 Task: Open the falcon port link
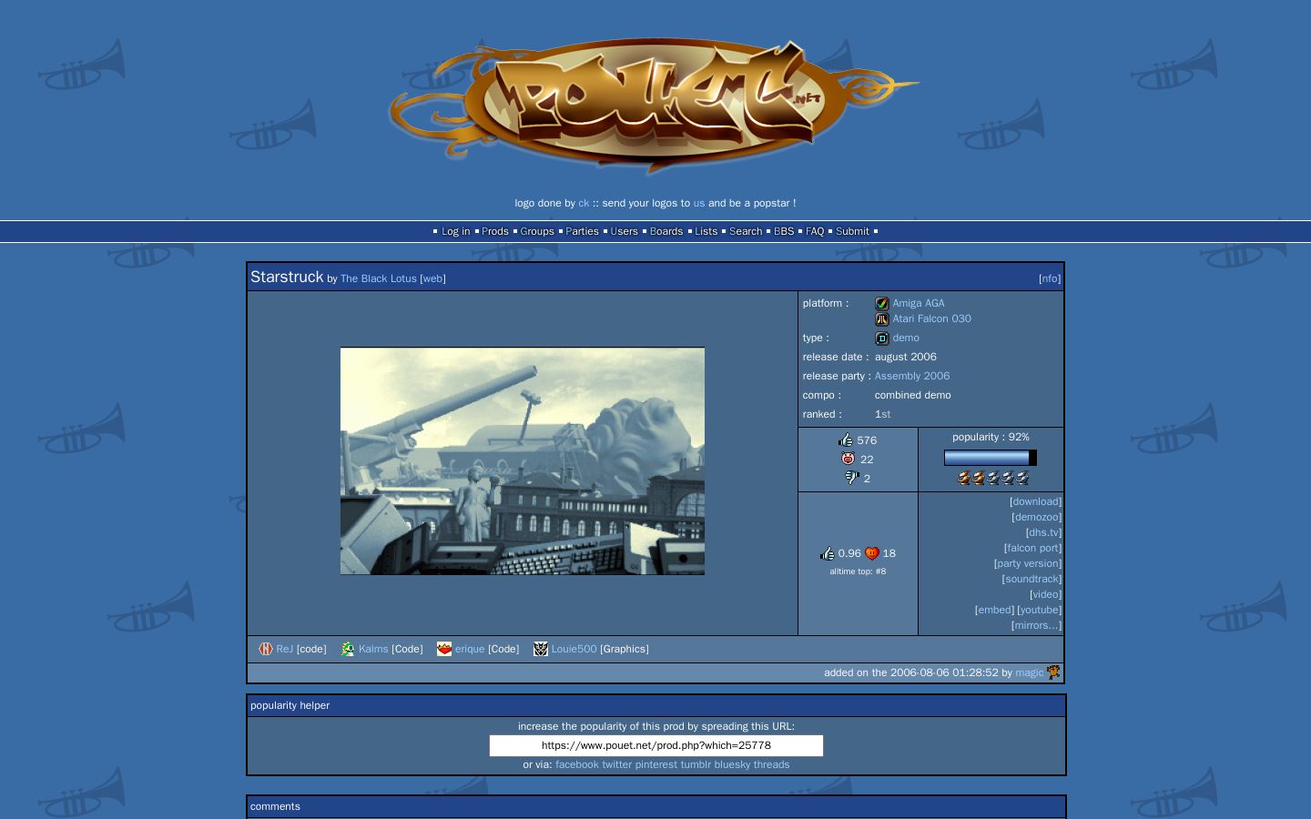pyautogui.click(x=1032, y=548)
